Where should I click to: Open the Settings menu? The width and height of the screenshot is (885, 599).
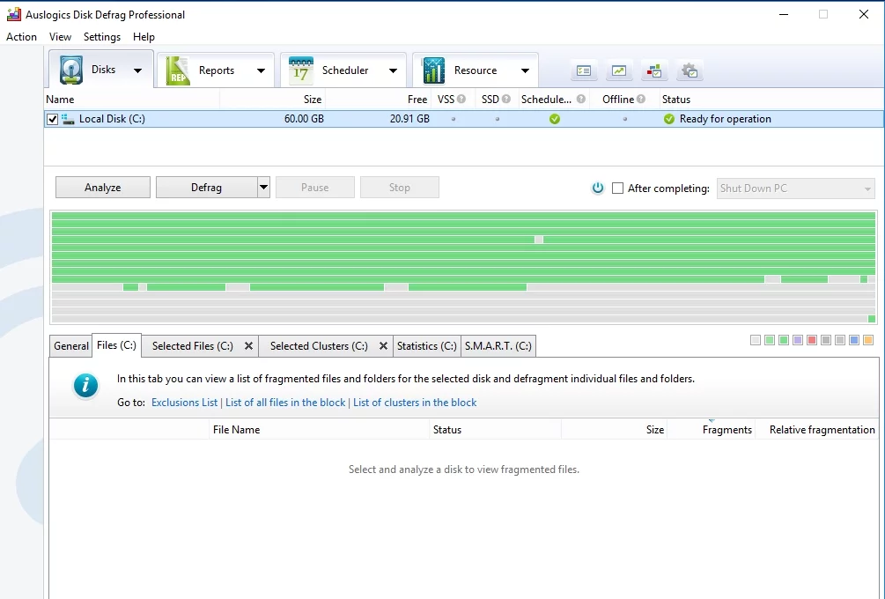[x=102, y=37]
